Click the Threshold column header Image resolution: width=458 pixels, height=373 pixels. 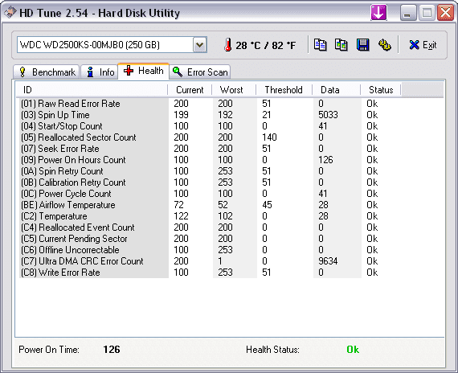pos(284,90)
